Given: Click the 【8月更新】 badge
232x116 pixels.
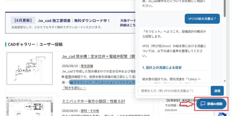Looking at the screenshot, I should (x=23, y=20).
